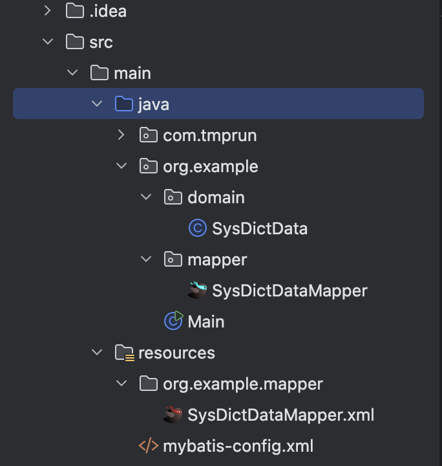Image resolution: width=442 pixels, height=466 pixels.
Task: Collapse the src folder chevron
Action: (x=48, y=41)
